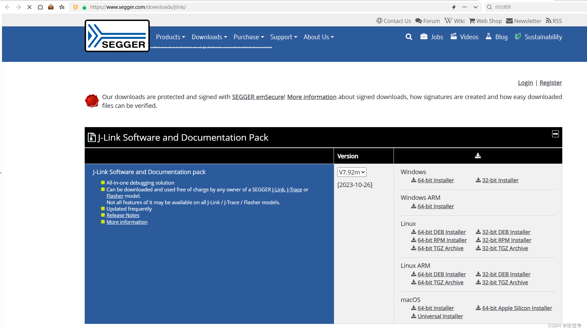Click the lightning bolt icon in address bar
The width and height of the screenshot is (587, 331).
[x=454, y=7]
